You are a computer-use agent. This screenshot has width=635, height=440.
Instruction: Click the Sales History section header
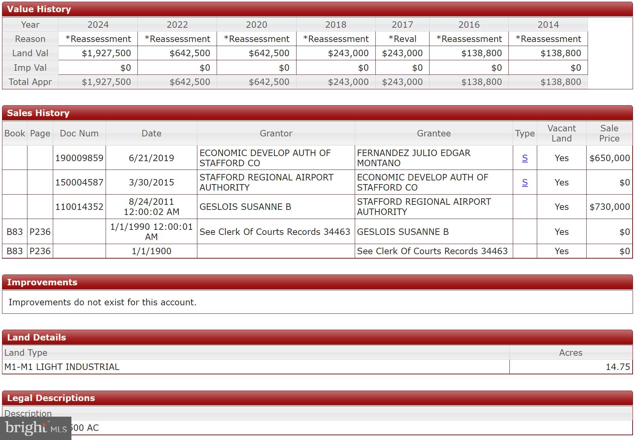tap(38, 113)
